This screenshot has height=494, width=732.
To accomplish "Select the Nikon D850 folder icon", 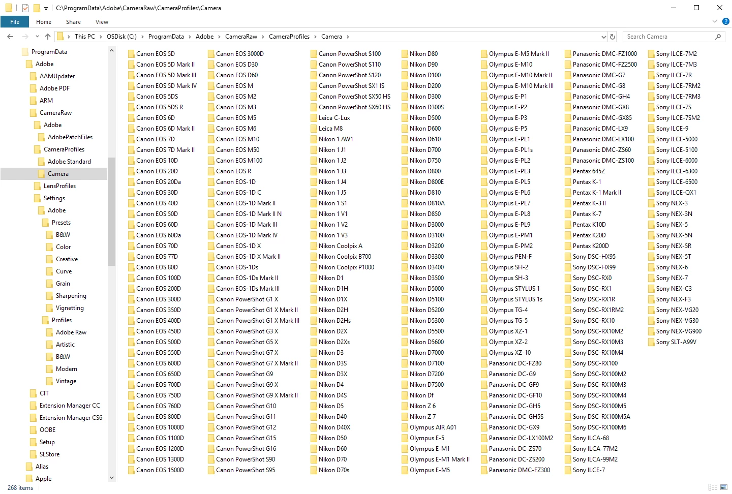I will click(405, 214).
